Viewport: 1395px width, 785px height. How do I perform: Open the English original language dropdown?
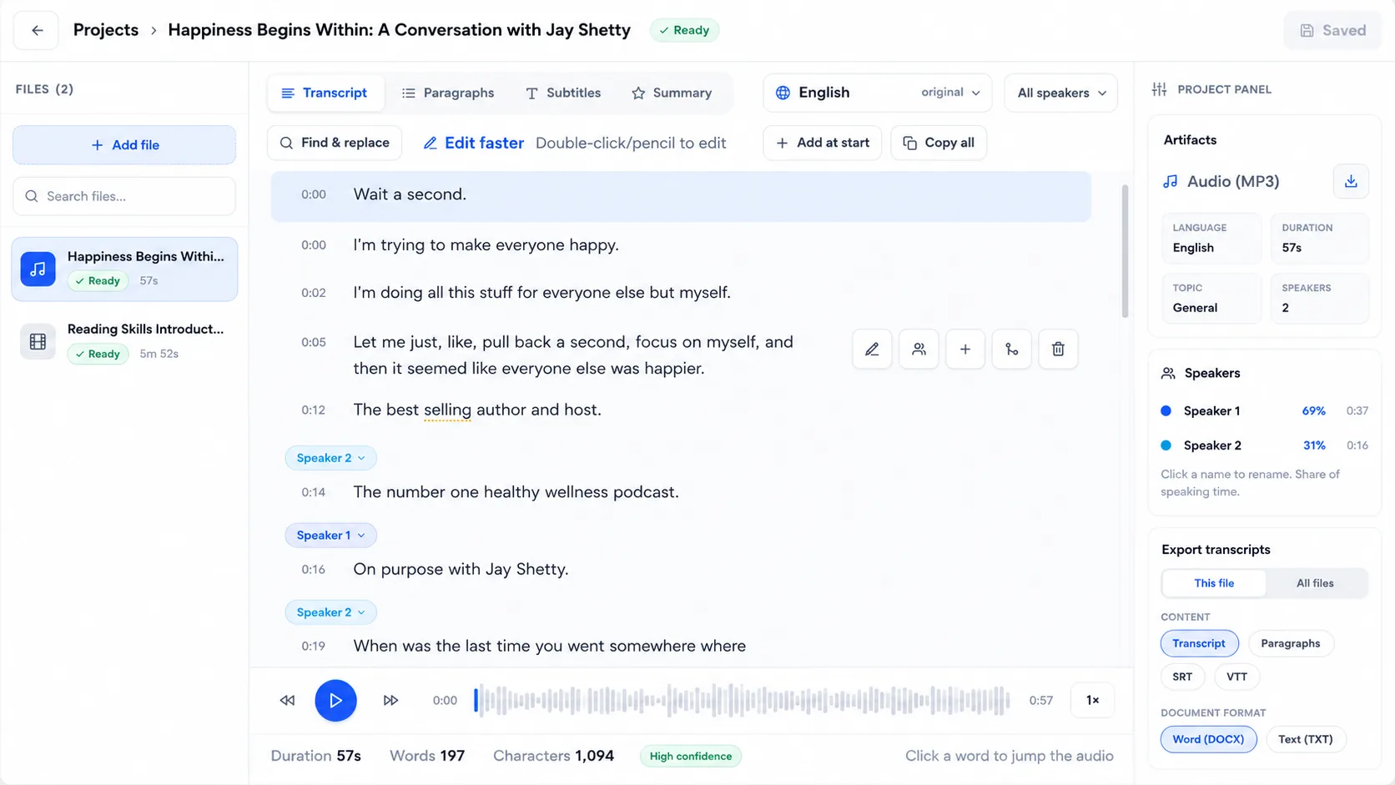coord(877,93)
